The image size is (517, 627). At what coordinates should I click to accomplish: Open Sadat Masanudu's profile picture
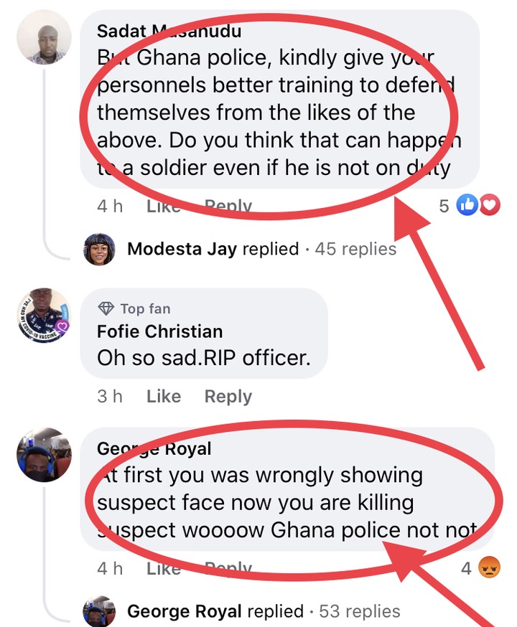pos(44,37)
